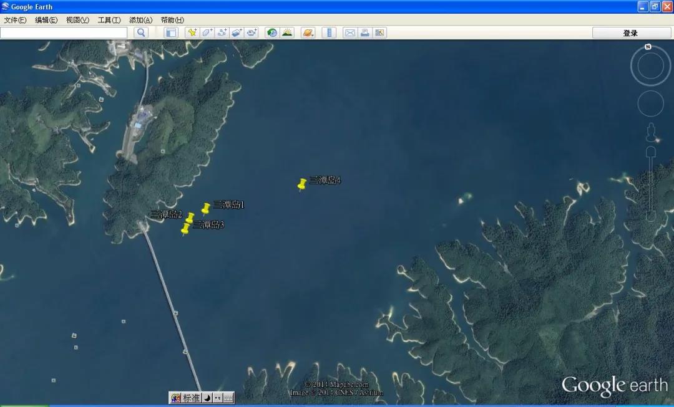Show historical imagery clock icon
The height and width of the screenshot is (407, 674).
click(x=272, y=32)
